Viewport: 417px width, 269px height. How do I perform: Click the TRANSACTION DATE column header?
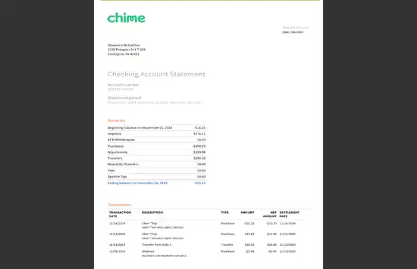click(x=120, y=214)
